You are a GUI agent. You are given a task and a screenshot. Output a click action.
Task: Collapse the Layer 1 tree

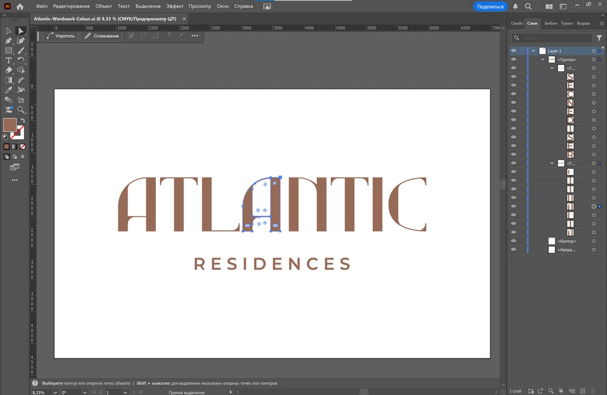pos(534,51)
